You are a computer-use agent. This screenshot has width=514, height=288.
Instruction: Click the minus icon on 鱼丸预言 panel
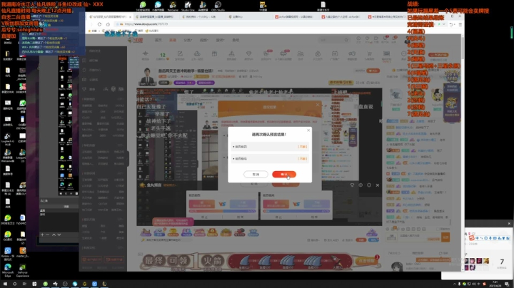[369, 185]
